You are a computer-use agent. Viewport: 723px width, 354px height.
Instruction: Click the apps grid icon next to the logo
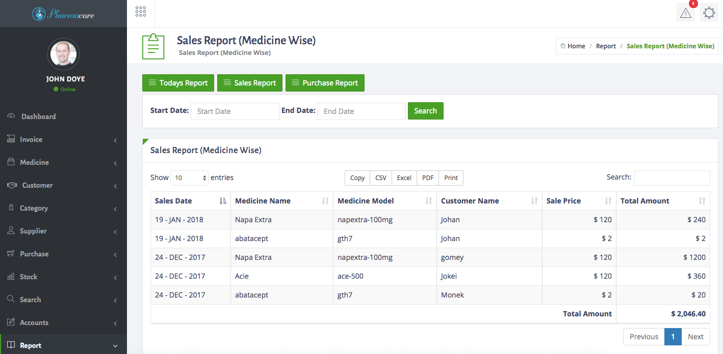(x=141, y=11)
